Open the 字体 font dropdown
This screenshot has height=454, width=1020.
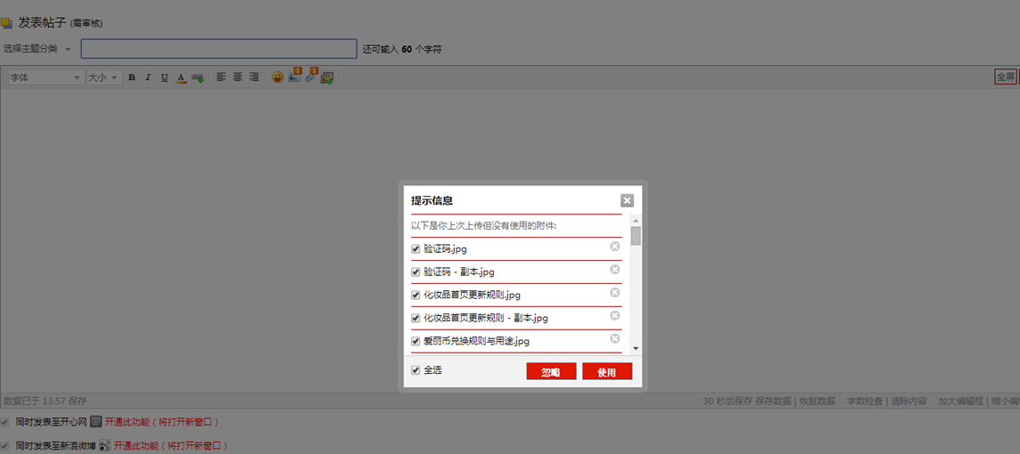pyautogui.click(x=45, y=77)
